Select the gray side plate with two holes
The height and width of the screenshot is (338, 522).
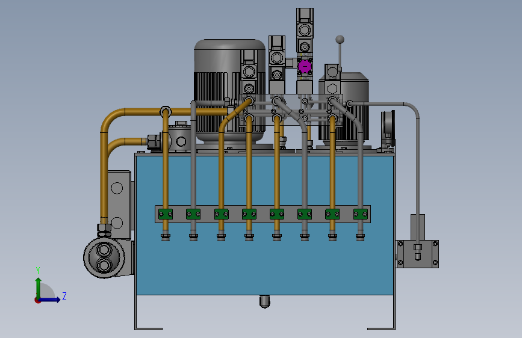[x=119, y=204]
